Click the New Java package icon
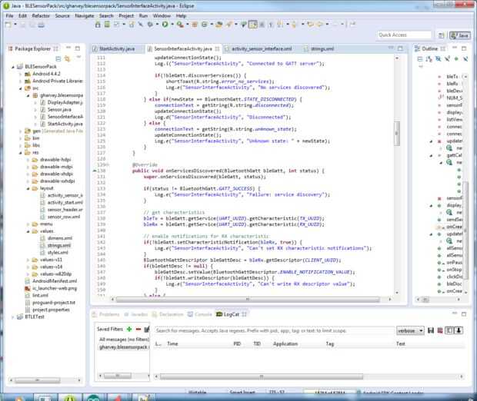The image size is (477, 401). tap(195, 25)
